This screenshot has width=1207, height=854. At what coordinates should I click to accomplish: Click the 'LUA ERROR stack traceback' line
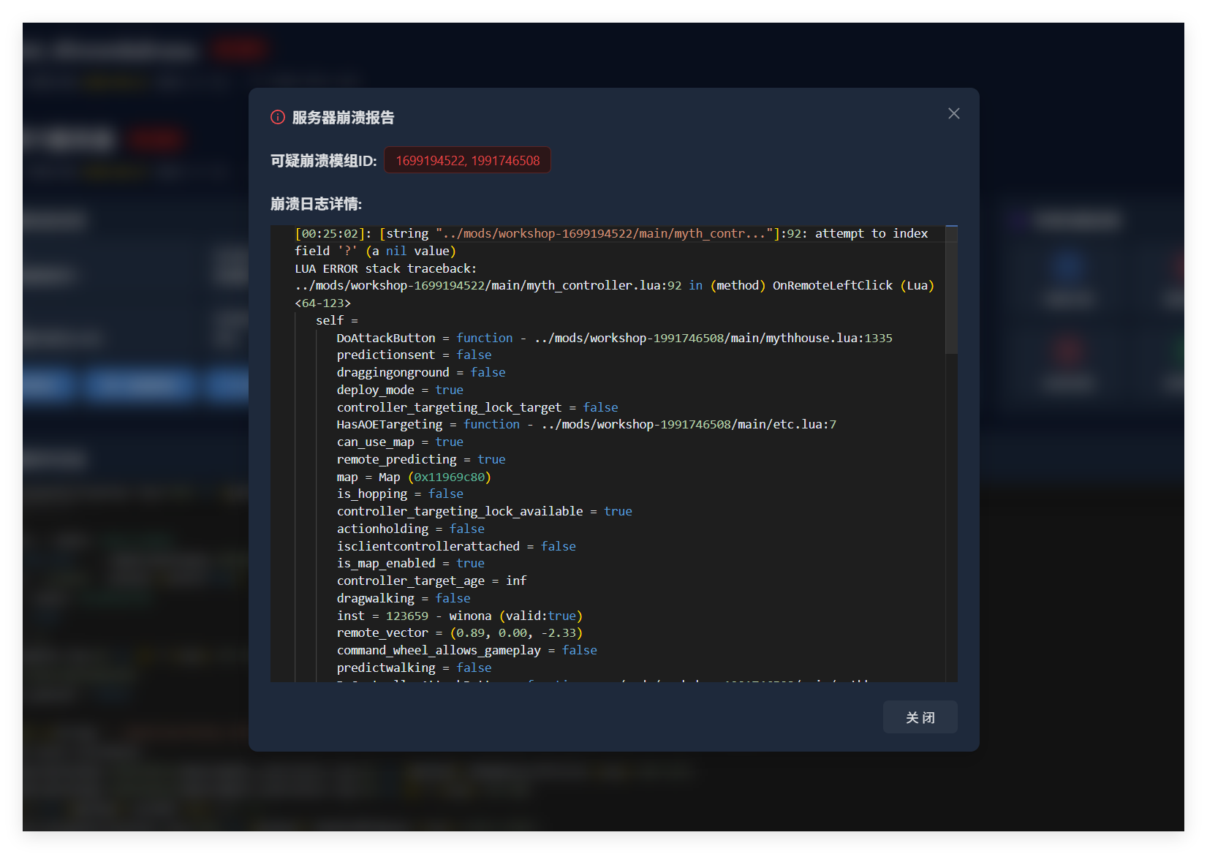click(x=385, y=268)
